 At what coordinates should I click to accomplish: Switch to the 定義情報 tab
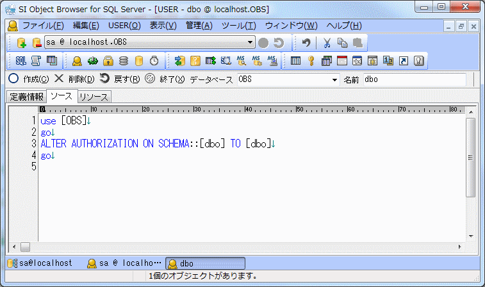pyautogui.click(x=27, y=97)
